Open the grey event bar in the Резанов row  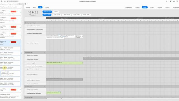(x=65, y=79)
